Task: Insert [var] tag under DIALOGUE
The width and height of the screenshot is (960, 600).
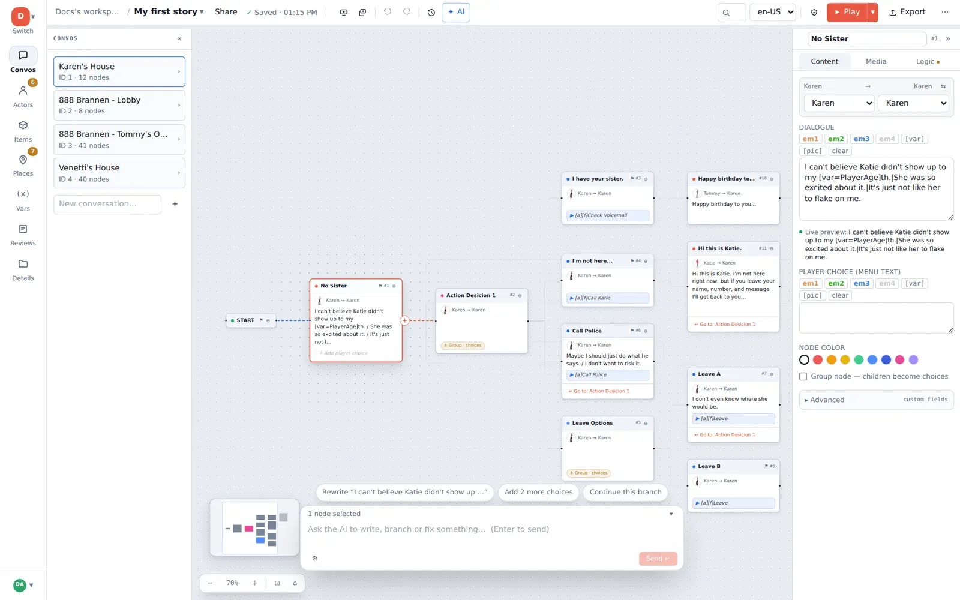Action: pyautogui.click(x=914, y=139)
